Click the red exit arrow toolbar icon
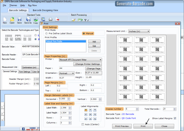The image size is (184, 131). [57, 19]
